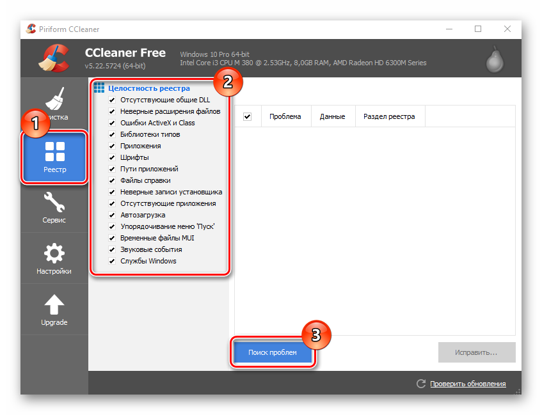This screenshot has width=542, height=415.
Task: Uncheck Ошибки ActiveX и Class
Action: pos(112,123)
